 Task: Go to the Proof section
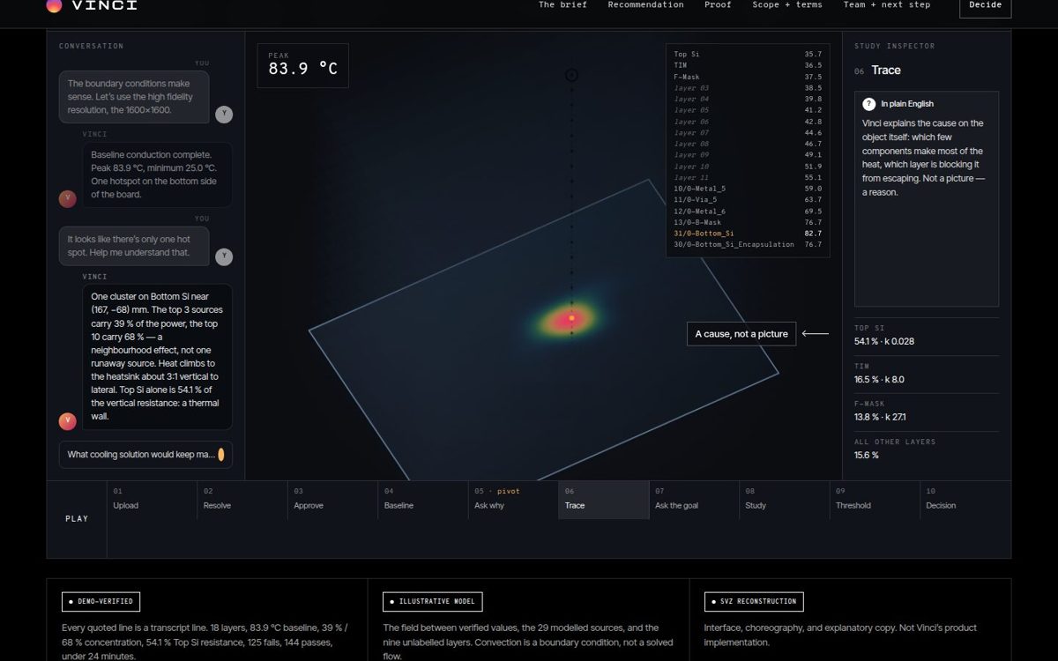718,4
